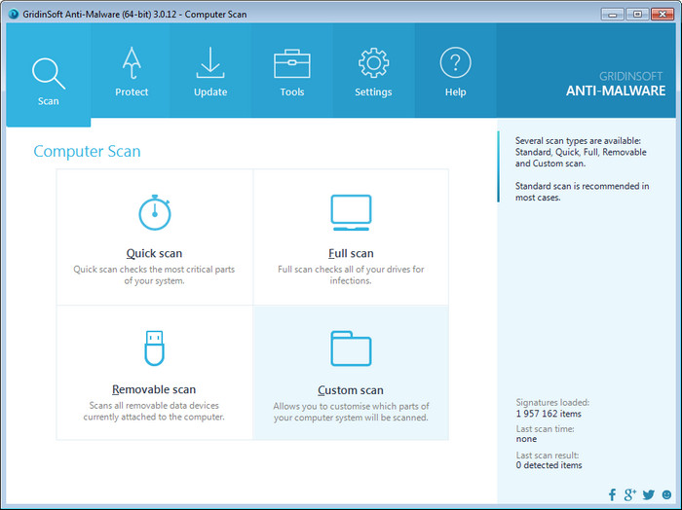
Task: Click the 'Last scan result:' label
Action: click(548, 455)
